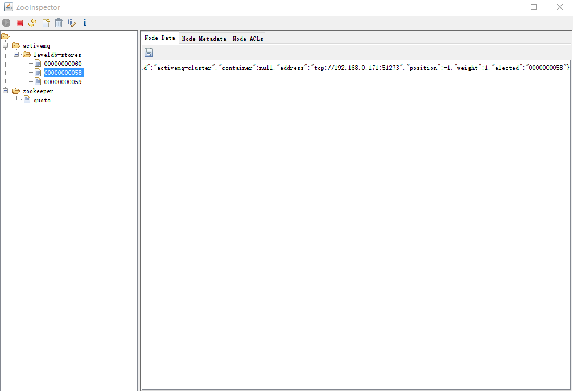Collapse the activemq tree node

click(x=6, y=45)
